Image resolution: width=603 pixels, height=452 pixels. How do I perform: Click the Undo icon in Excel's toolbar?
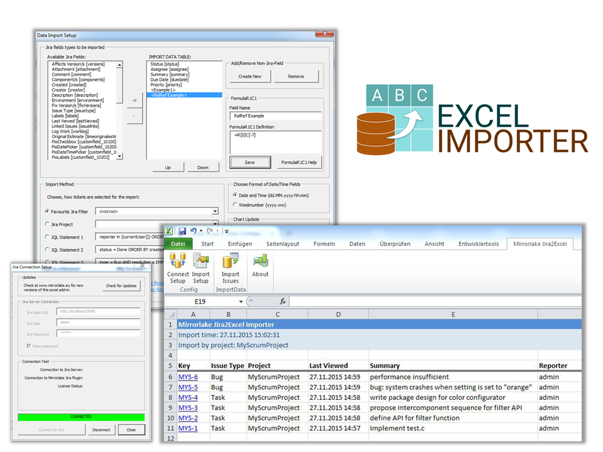(193, 231)
